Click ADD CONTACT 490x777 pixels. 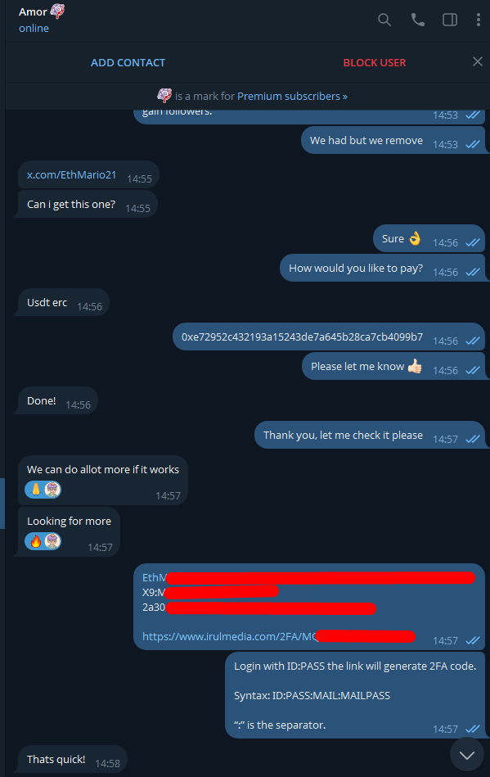tap(128, 62)
